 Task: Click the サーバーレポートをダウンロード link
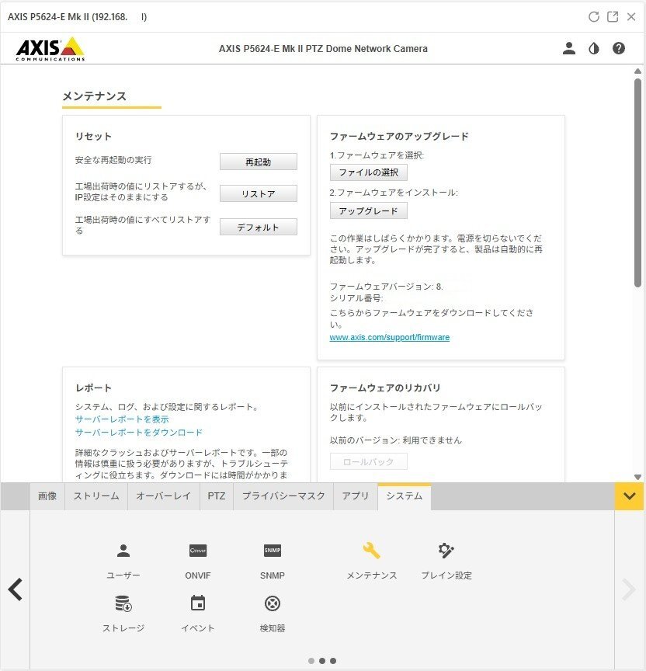point(139,433)
